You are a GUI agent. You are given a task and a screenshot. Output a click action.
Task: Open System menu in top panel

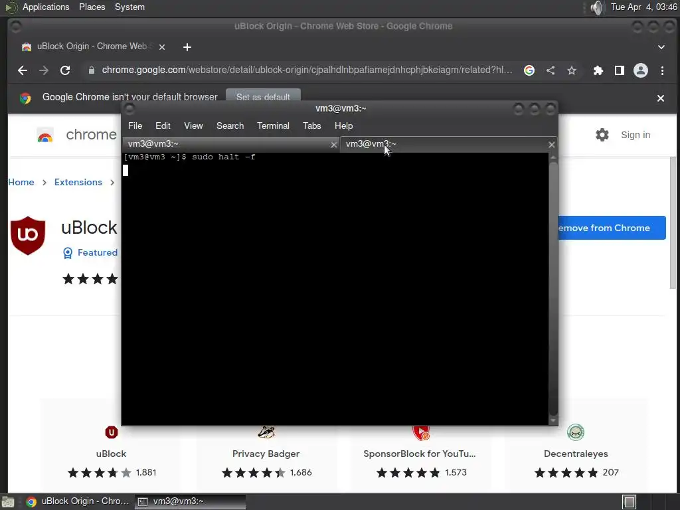point(129,7)
